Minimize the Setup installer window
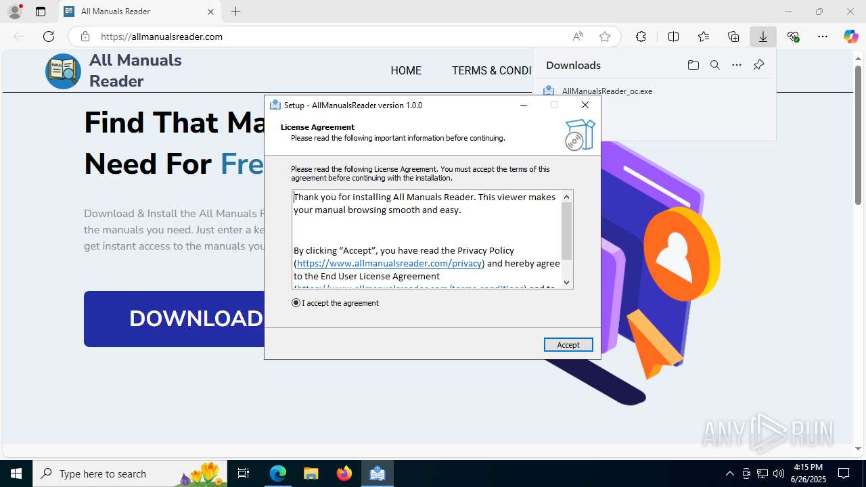The height and width of the screenshot is (487, 866). pyautogui.click(x=524, y=105)
